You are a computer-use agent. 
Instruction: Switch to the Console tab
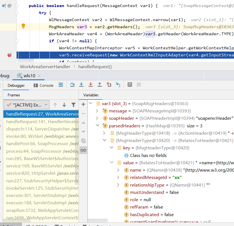point(43,85)
